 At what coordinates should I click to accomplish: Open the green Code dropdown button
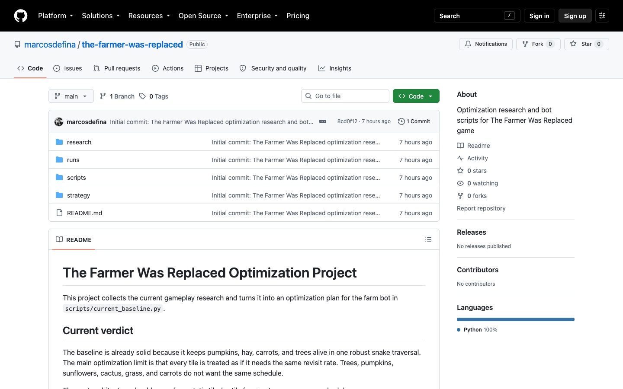tap(416, 96)
